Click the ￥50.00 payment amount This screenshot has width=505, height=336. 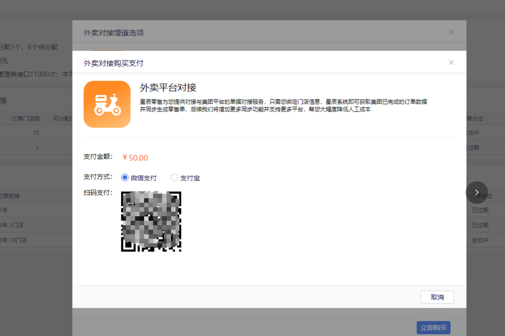tap(135, 157)
